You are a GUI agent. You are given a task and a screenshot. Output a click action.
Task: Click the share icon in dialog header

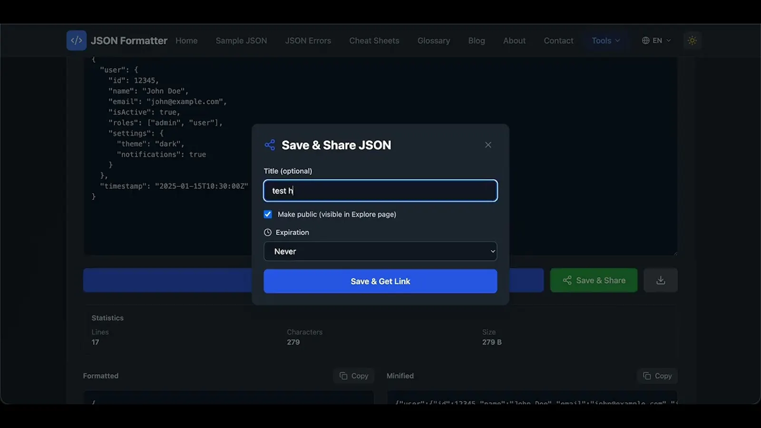[270, 145]
